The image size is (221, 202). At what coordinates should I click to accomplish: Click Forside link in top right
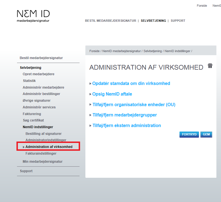point(202,6)
